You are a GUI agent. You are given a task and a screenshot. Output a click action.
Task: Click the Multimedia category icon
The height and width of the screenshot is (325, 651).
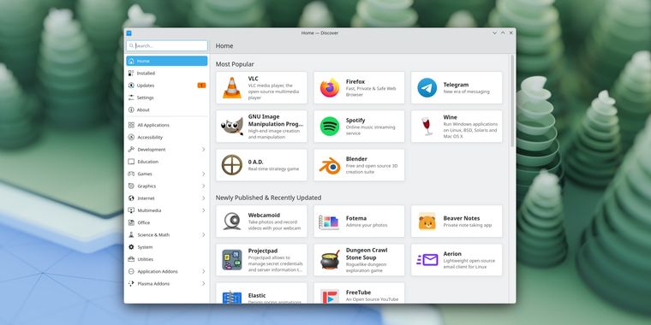(131, 210)
